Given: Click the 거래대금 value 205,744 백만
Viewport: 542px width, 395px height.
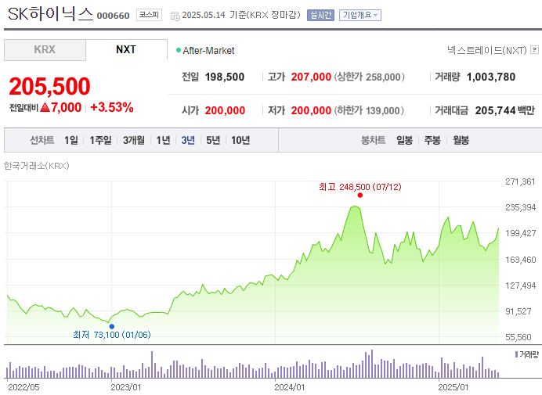Looking at the screenshot, I should (x=504, y=110).
